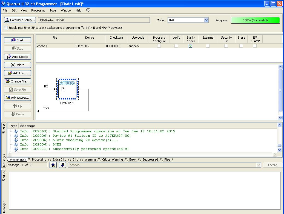Expand the Mode JTAG dropdown
The width and height of the screenshot is (284, 214).
pyautogui.click(x=206, y=20)
